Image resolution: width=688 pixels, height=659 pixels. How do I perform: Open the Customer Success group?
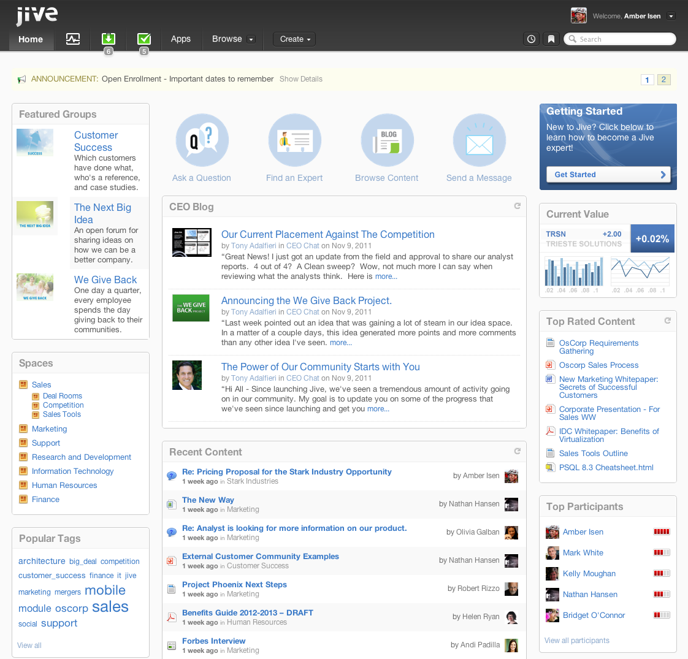96,141
